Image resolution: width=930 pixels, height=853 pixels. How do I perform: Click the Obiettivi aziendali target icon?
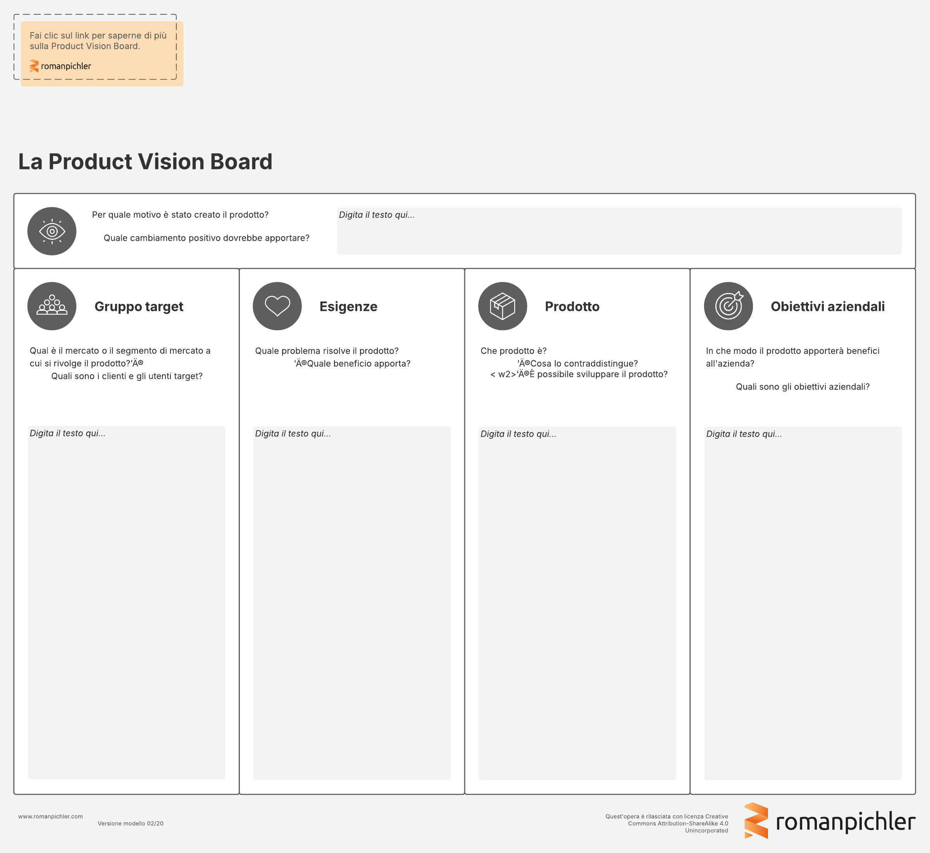pyautogui.click(x=728, y=306)
